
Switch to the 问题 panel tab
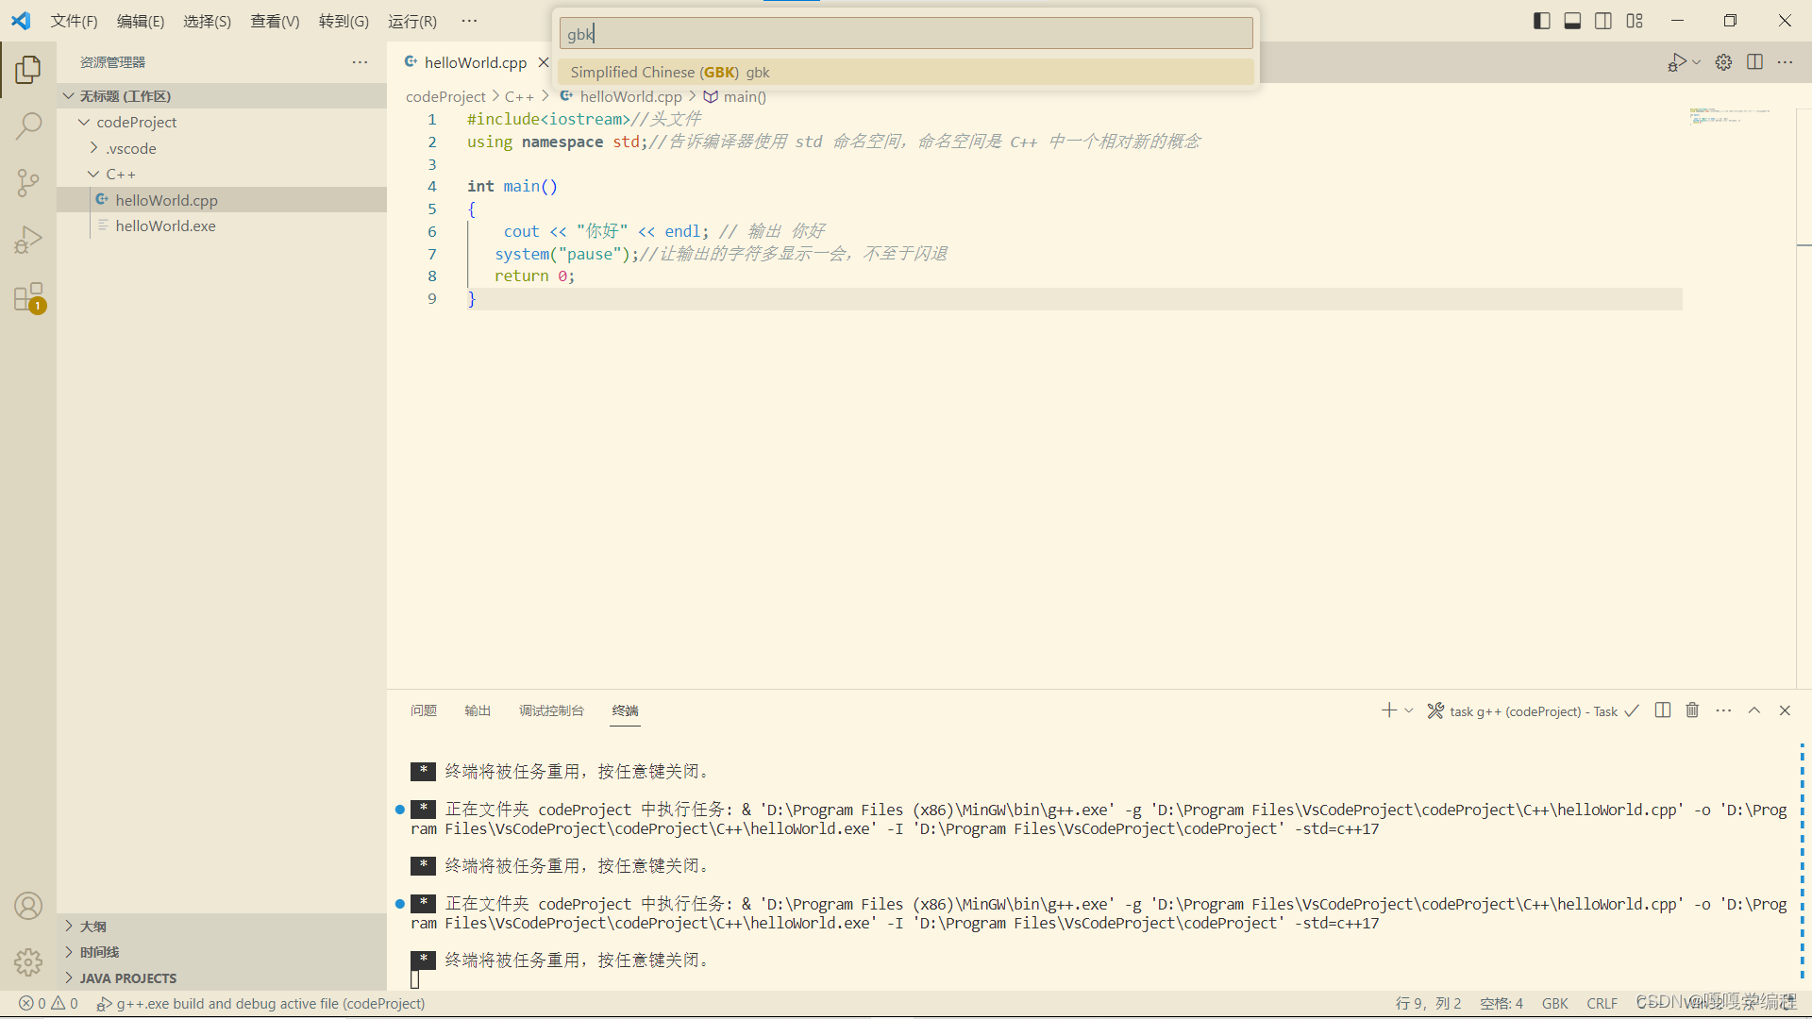click(x=423, y=710)
